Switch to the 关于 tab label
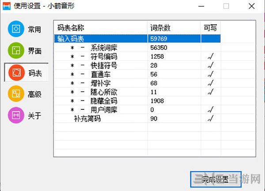265x191 pixels. coord(34,116)
